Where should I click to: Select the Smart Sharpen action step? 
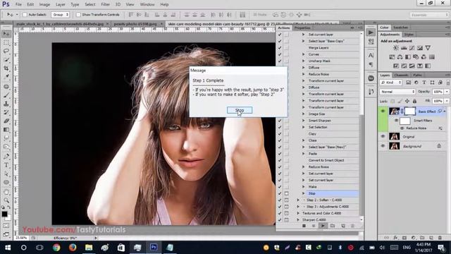point(319,121)
